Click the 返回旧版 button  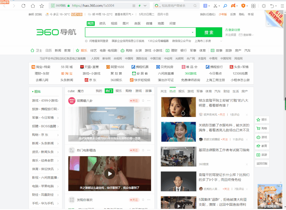(x=262, y=164)
